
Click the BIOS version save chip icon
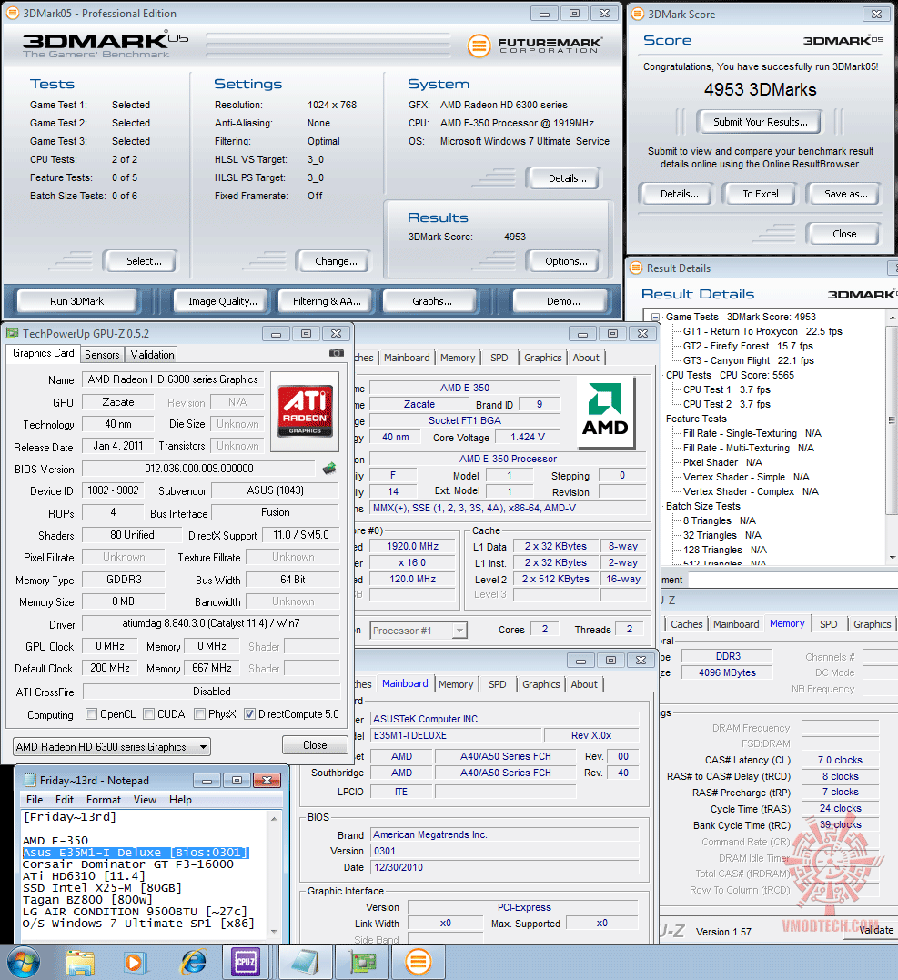pyautogui.click(x=329, y=468)
